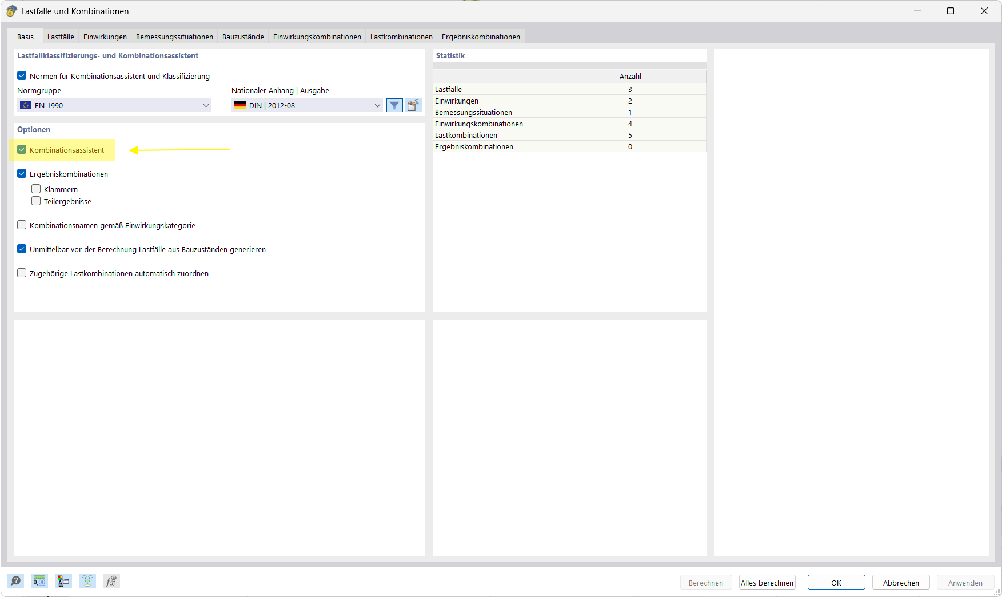Screen dimensions: 1002x597
Task: Select the Anzahl cell showing 5 Lastkombinationen
Action: 630,135
